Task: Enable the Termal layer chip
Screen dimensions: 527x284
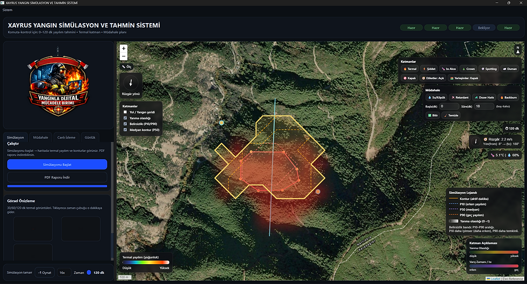Action: (410, 69)
